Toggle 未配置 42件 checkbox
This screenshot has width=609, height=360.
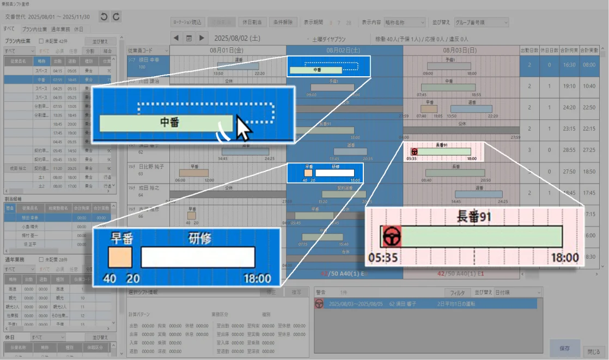(41, 41)
